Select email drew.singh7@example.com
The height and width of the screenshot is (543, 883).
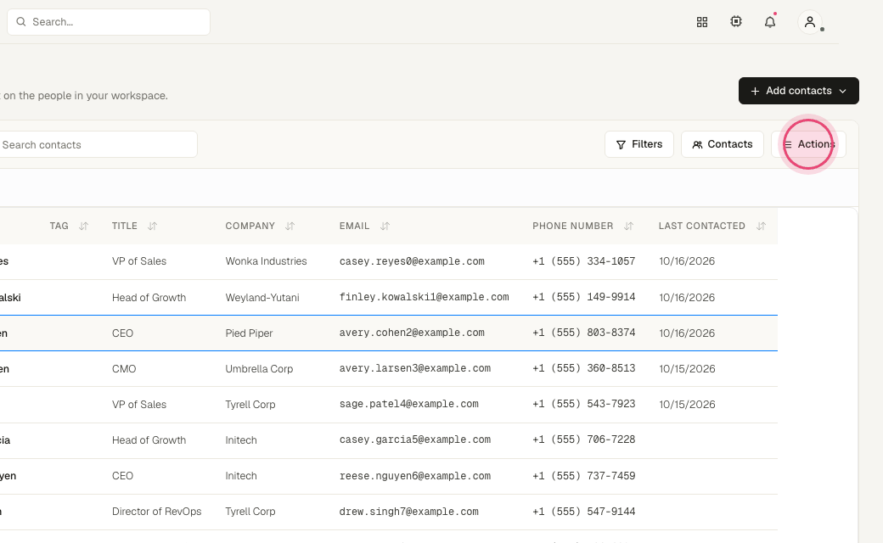[x=409, y=512]
